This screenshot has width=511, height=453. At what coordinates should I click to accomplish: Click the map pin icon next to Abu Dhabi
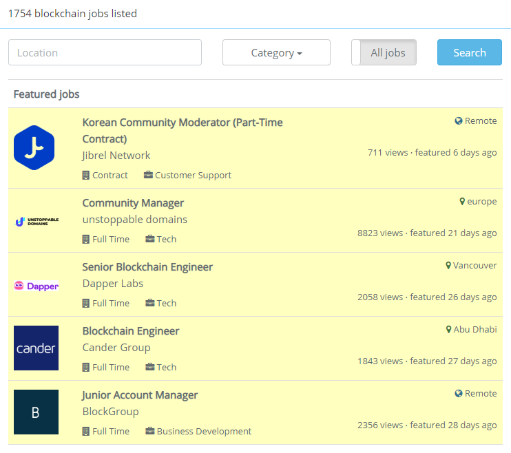tap(449, 330)
